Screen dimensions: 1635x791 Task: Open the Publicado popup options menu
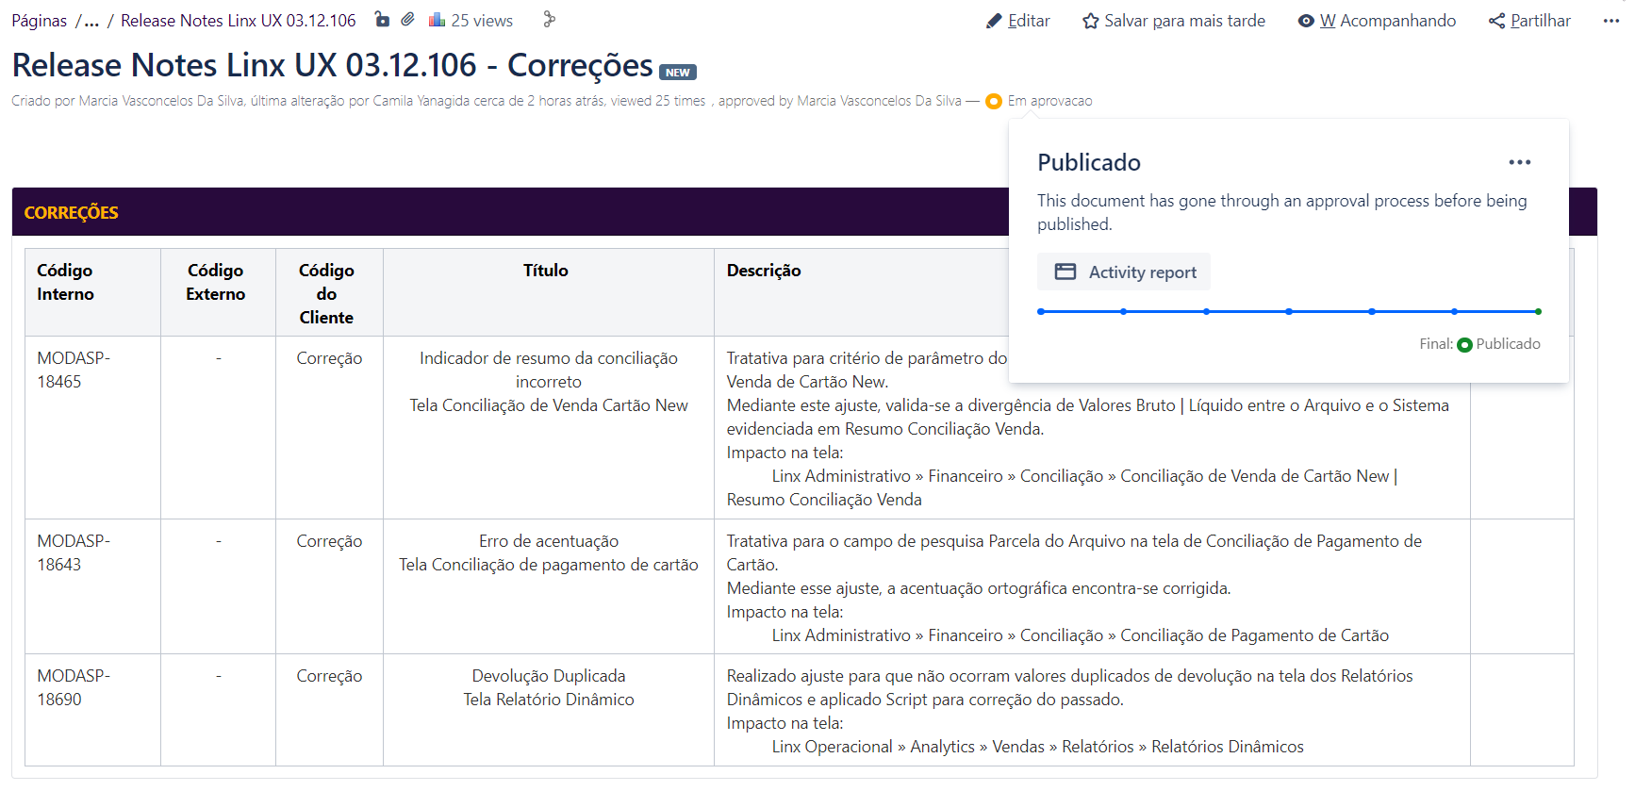click(x=1519, y=162)
